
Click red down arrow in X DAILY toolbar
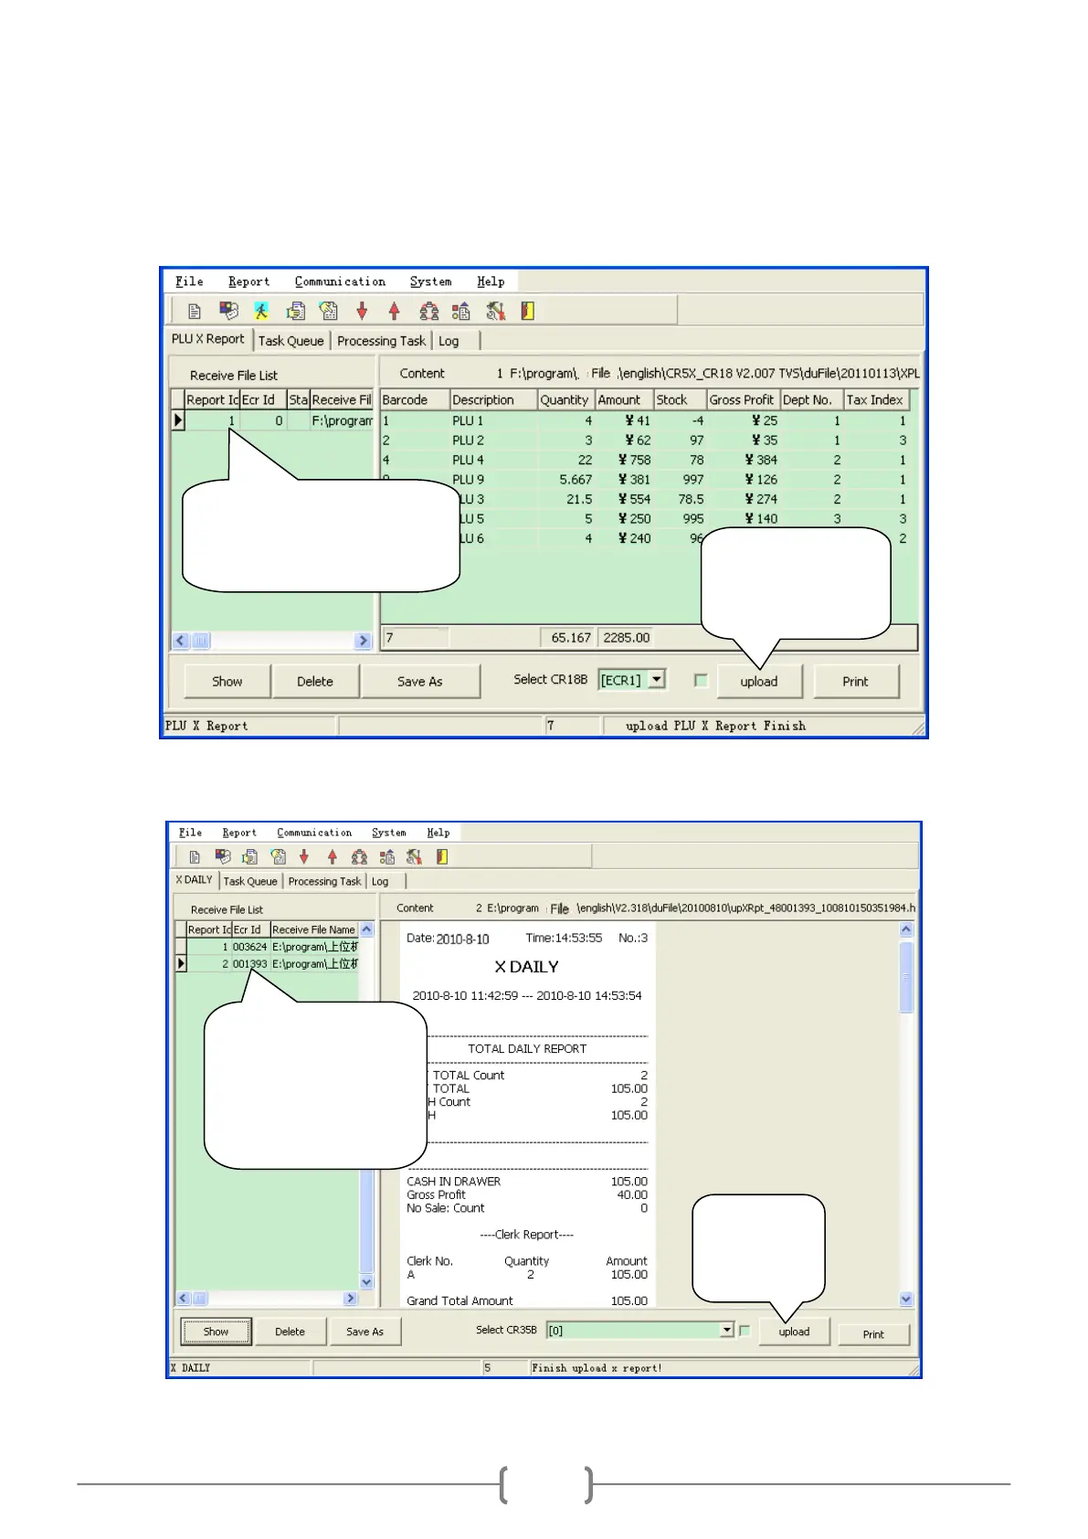(x=304, y=857)
